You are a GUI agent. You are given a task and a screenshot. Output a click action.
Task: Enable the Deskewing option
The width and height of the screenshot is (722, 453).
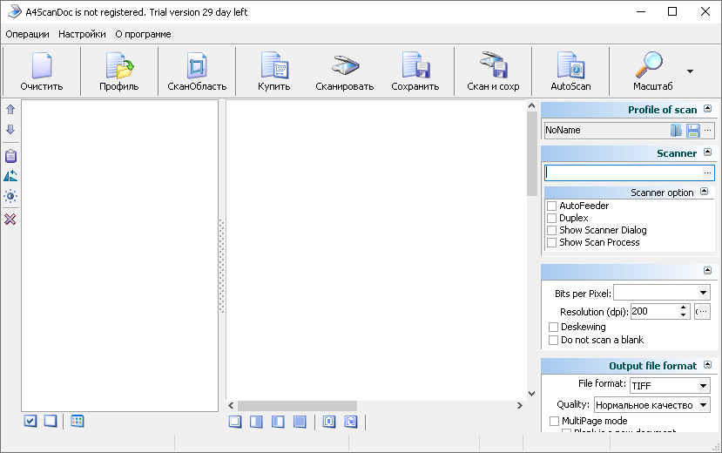point(553,328)
